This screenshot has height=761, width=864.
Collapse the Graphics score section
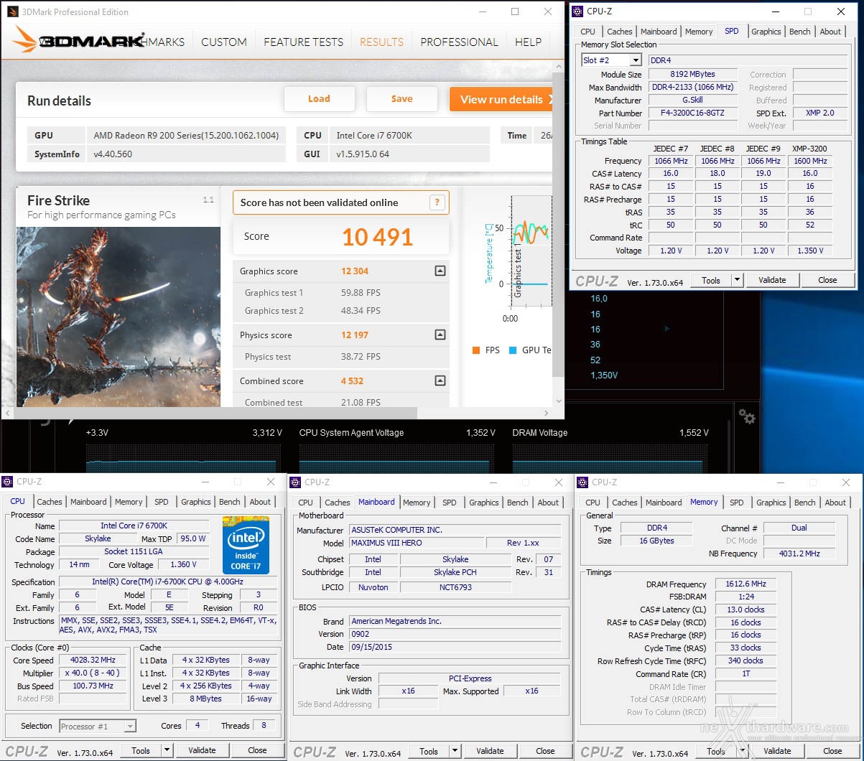[440, 271]
